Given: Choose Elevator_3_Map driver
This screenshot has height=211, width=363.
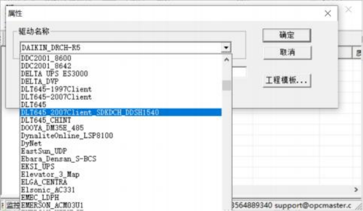Looking at the screenshot, I should [x=121, y=174].
